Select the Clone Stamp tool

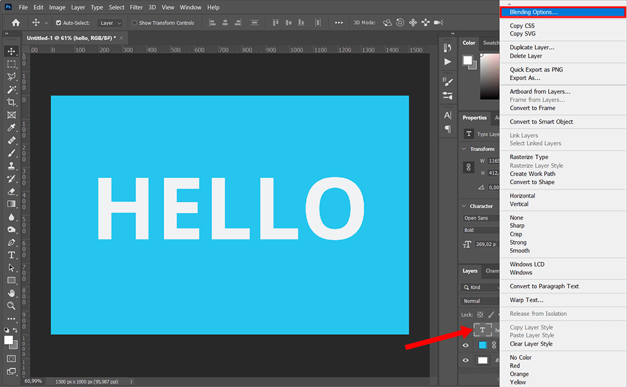(11, 166)
